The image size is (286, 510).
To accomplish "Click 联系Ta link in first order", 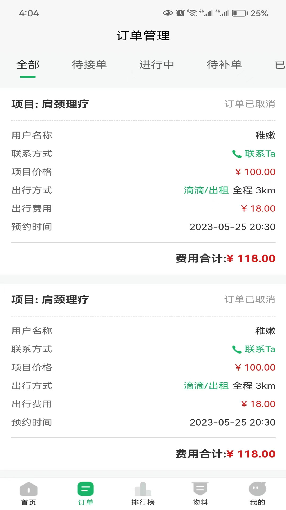I will [260, 154].
